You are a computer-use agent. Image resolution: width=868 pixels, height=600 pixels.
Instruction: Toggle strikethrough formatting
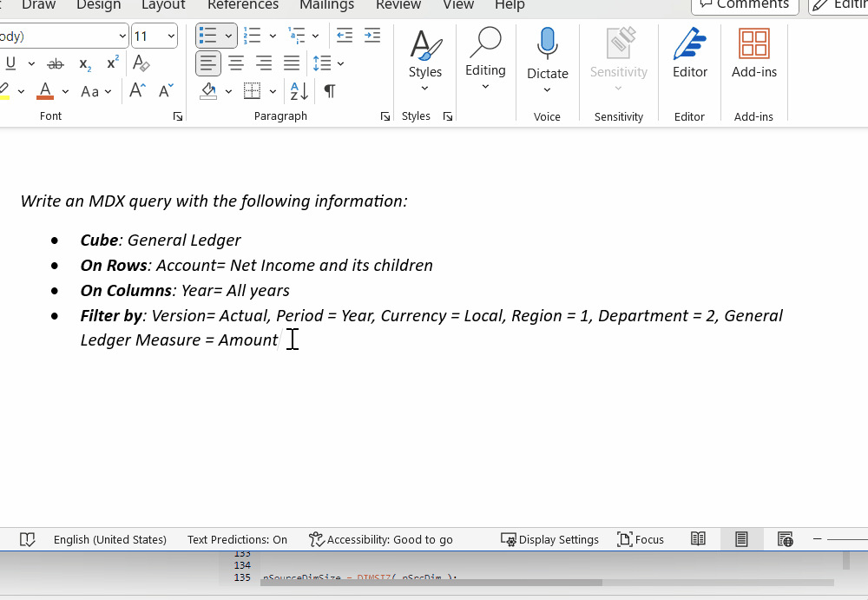55,63
